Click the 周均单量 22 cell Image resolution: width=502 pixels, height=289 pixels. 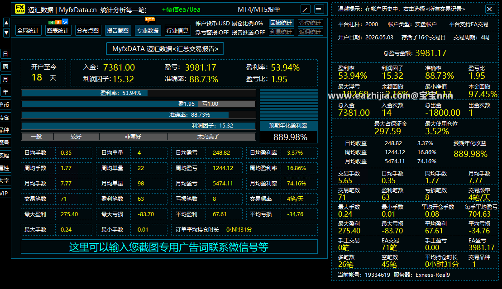[x=132, y=168]
